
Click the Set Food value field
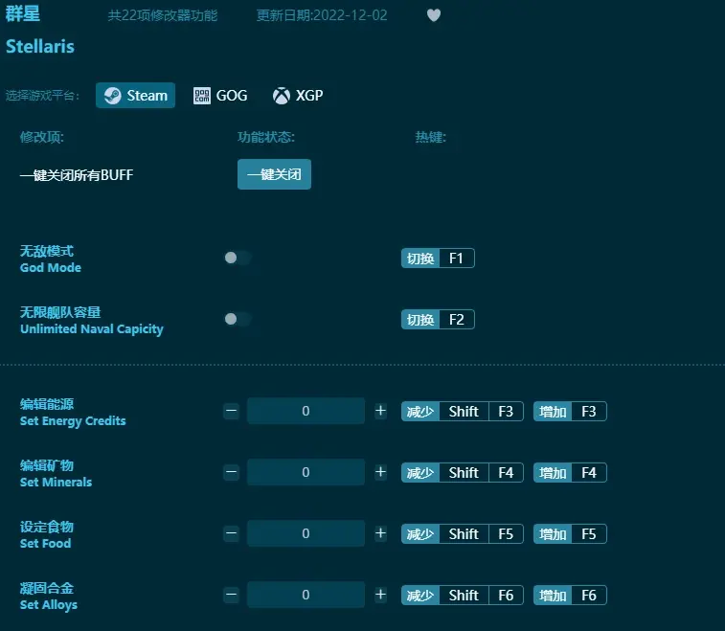point(306,533)
